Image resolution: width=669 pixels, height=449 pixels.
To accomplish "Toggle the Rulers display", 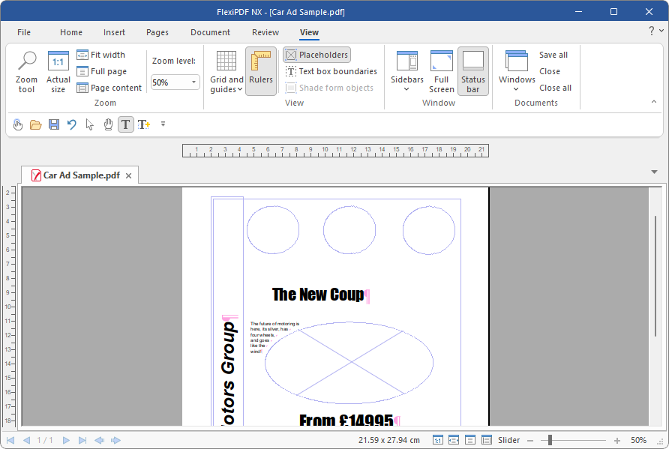I will (261, 71).
